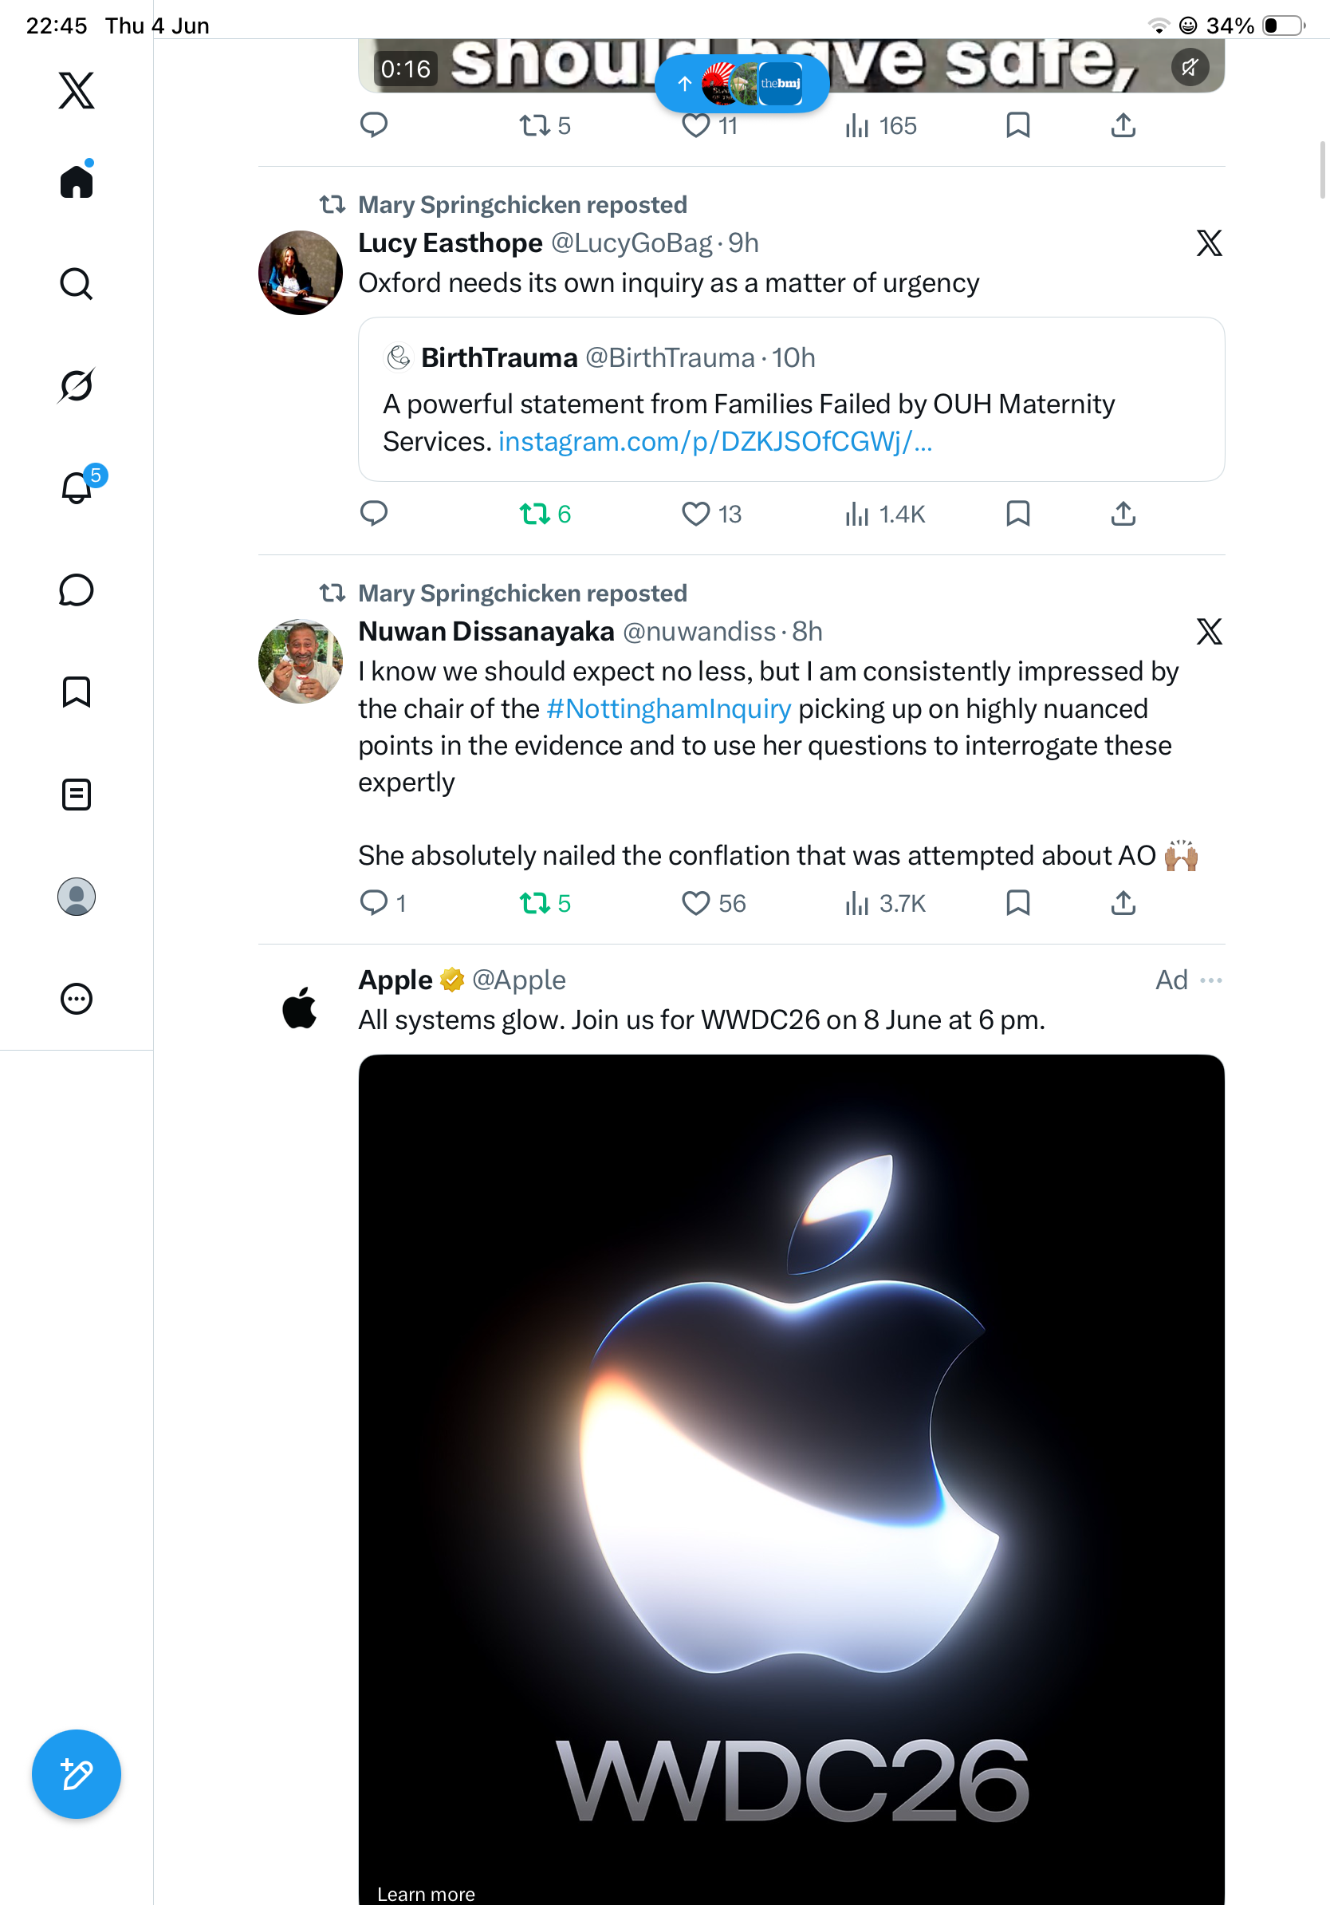The height and width of the screenshot is (1905, 1330).
Task: Open the instagram.com link in BirthTrauma quote
Action: tap(714, 441)
